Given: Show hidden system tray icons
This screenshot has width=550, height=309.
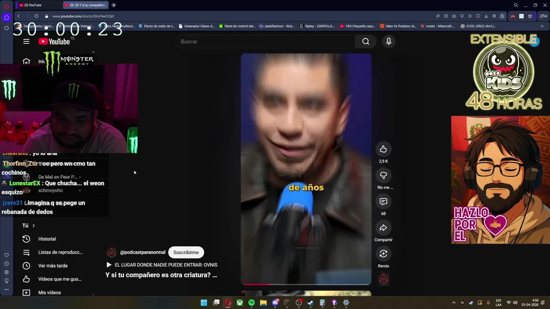Looking at the screenshot, I should 454,303.
